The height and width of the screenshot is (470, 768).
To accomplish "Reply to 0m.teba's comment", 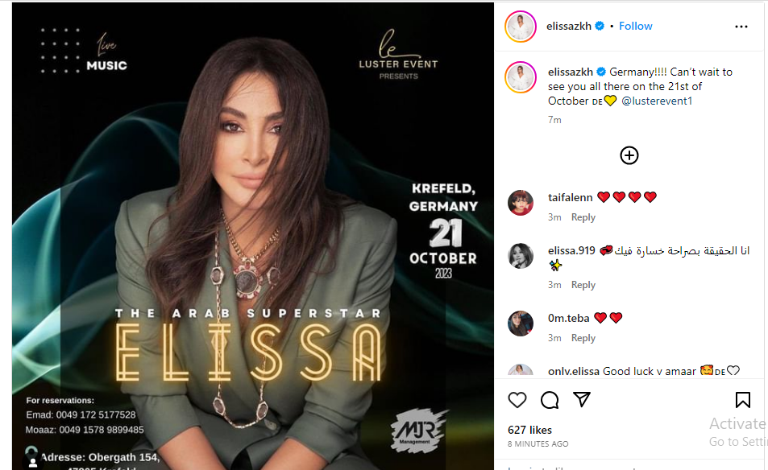I will click(x=583, y=338).
